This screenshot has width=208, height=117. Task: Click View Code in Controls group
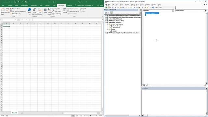tap(57, 11)
